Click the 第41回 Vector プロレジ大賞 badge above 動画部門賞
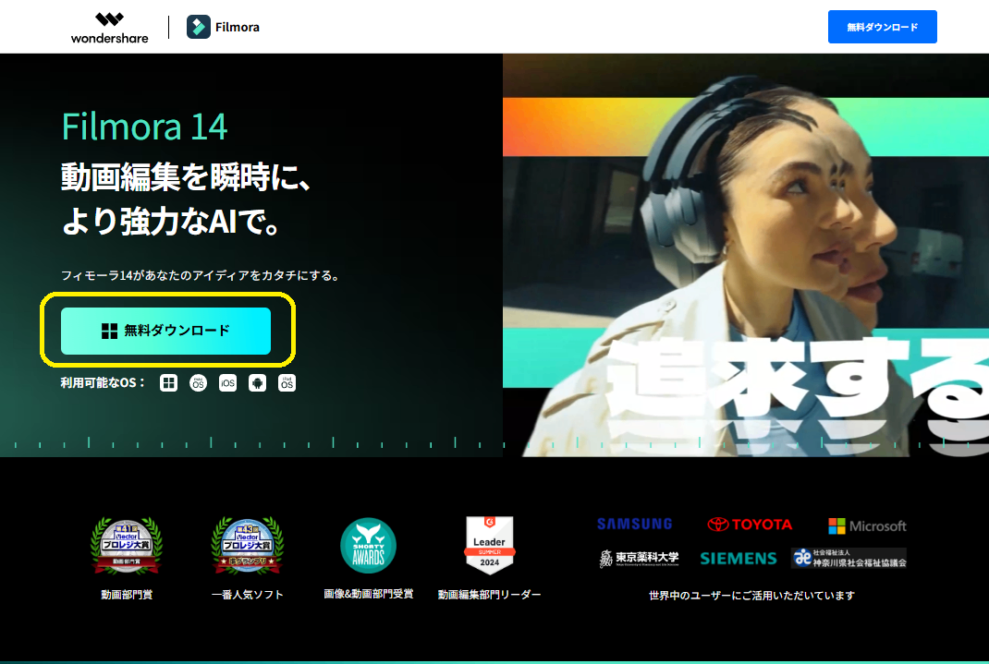 tap(127, 546)
